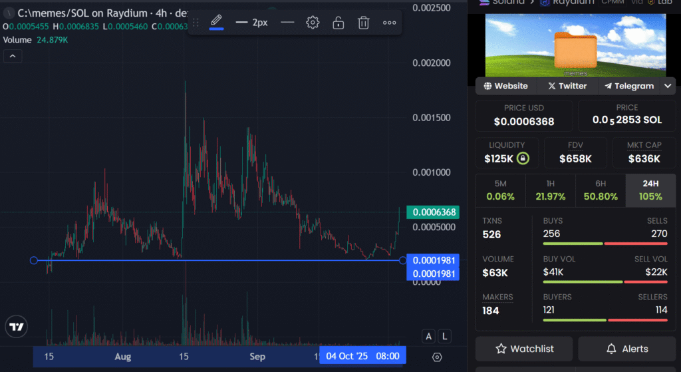Screen dimensions: 681x372
Task: Add token to Watchlist
Action: coord(524,349)
